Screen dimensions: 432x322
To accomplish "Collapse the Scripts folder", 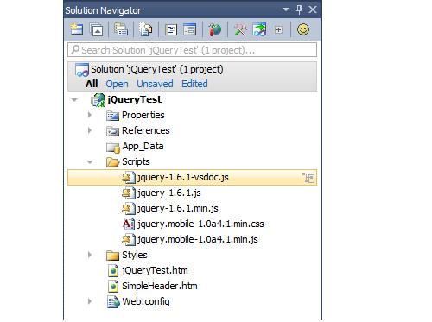I will point(90,162).
